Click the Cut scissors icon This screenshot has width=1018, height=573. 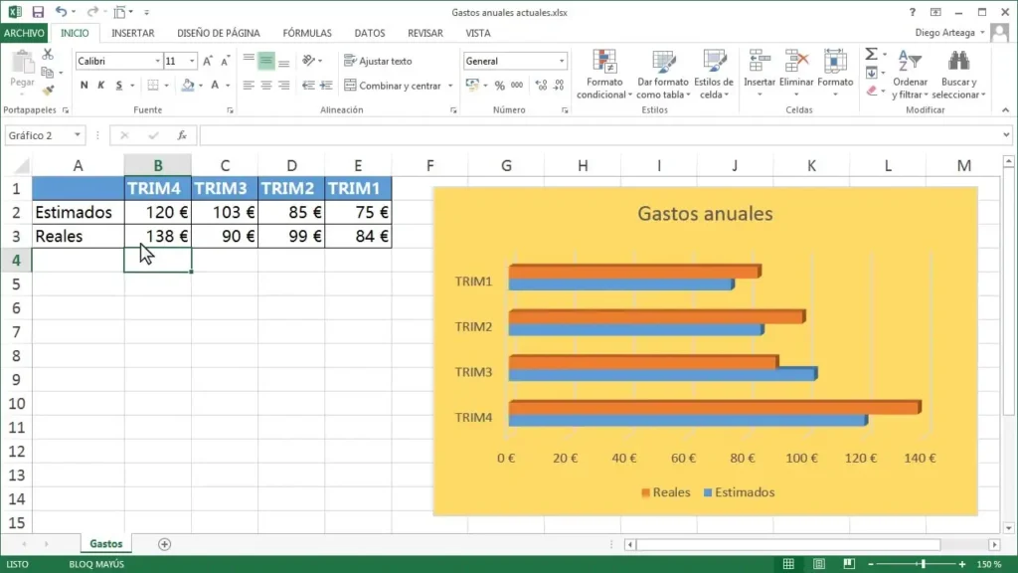(48, 56)
